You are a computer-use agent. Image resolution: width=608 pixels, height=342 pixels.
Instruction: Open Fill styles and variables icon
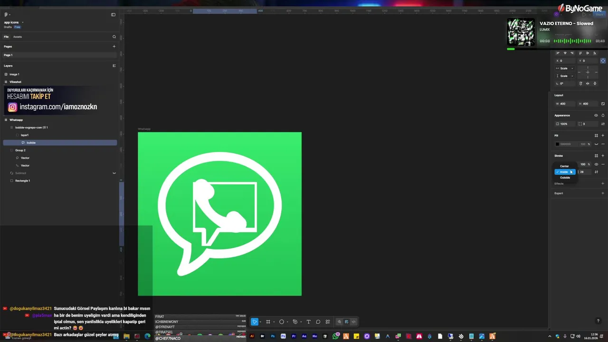click(596, 135)
